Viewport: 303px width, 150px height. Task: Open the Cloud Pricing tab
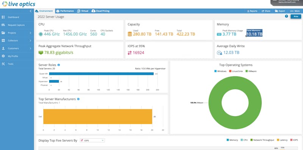pyautogui.click(x=100, y=11)
